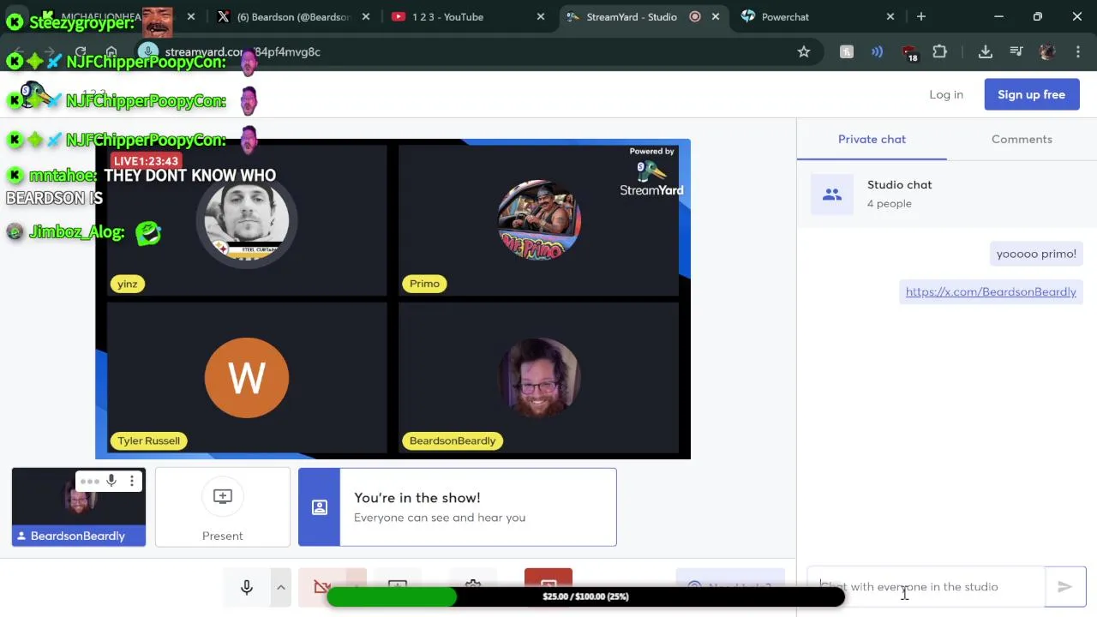Click the BeardsonBeardly stage name label
1097x617 pixels.
pyautogui.click(x=453, y=440)
